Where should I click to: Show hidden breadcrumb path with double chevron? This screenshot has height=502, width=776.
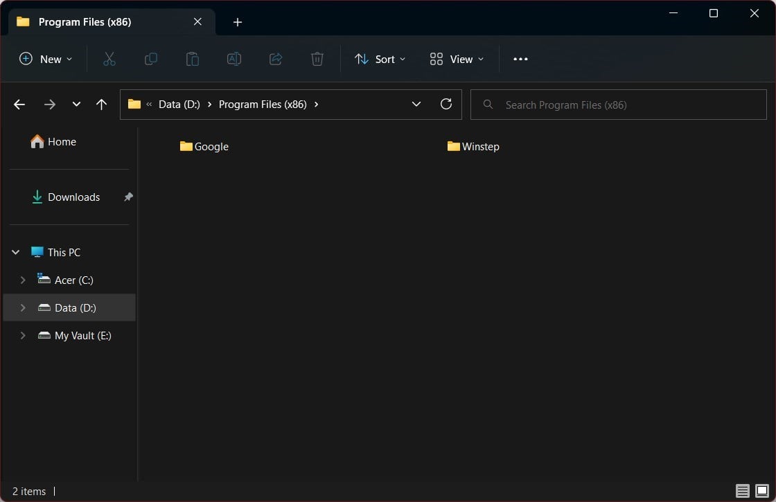149,105
